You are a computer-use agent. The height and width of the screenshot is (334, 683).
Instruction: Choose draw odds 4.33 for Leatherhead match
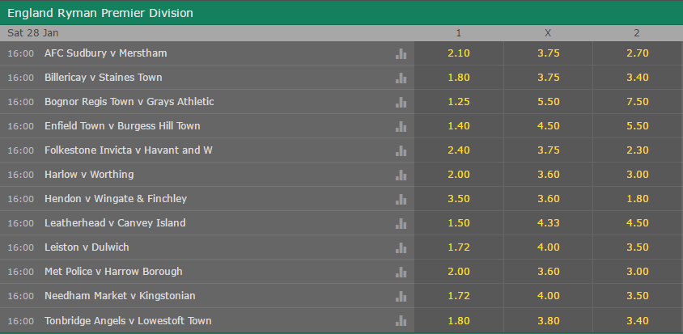[x=548, y=223]
